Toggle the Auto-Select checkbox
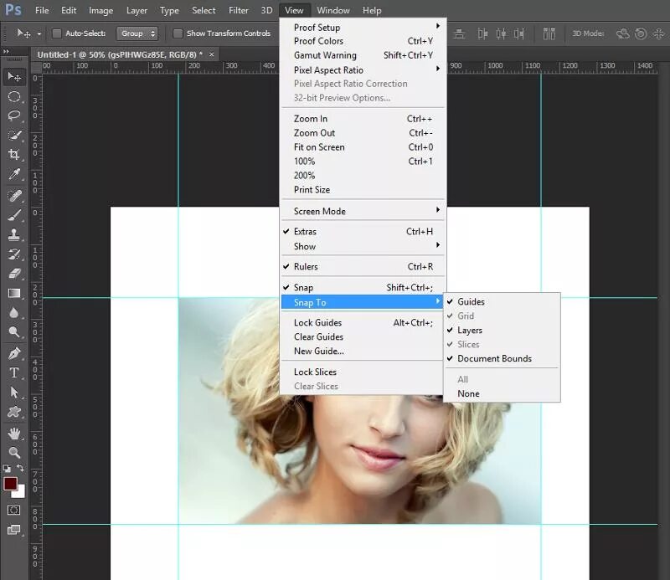670x580 pixels. click(56, 33)
